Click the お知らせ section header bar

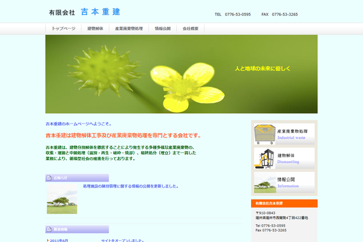coord(77,178)
